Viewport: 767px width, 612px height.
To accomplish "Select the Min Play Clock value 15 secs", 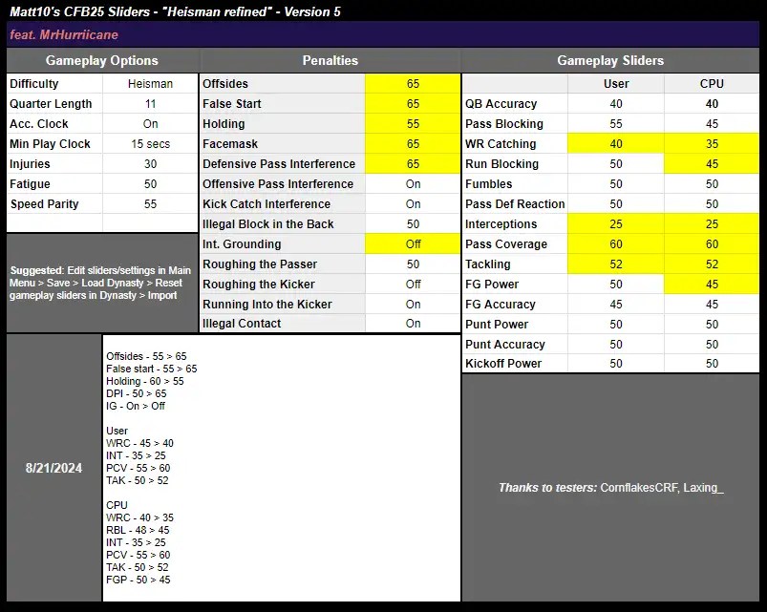I will click(150, 144).
